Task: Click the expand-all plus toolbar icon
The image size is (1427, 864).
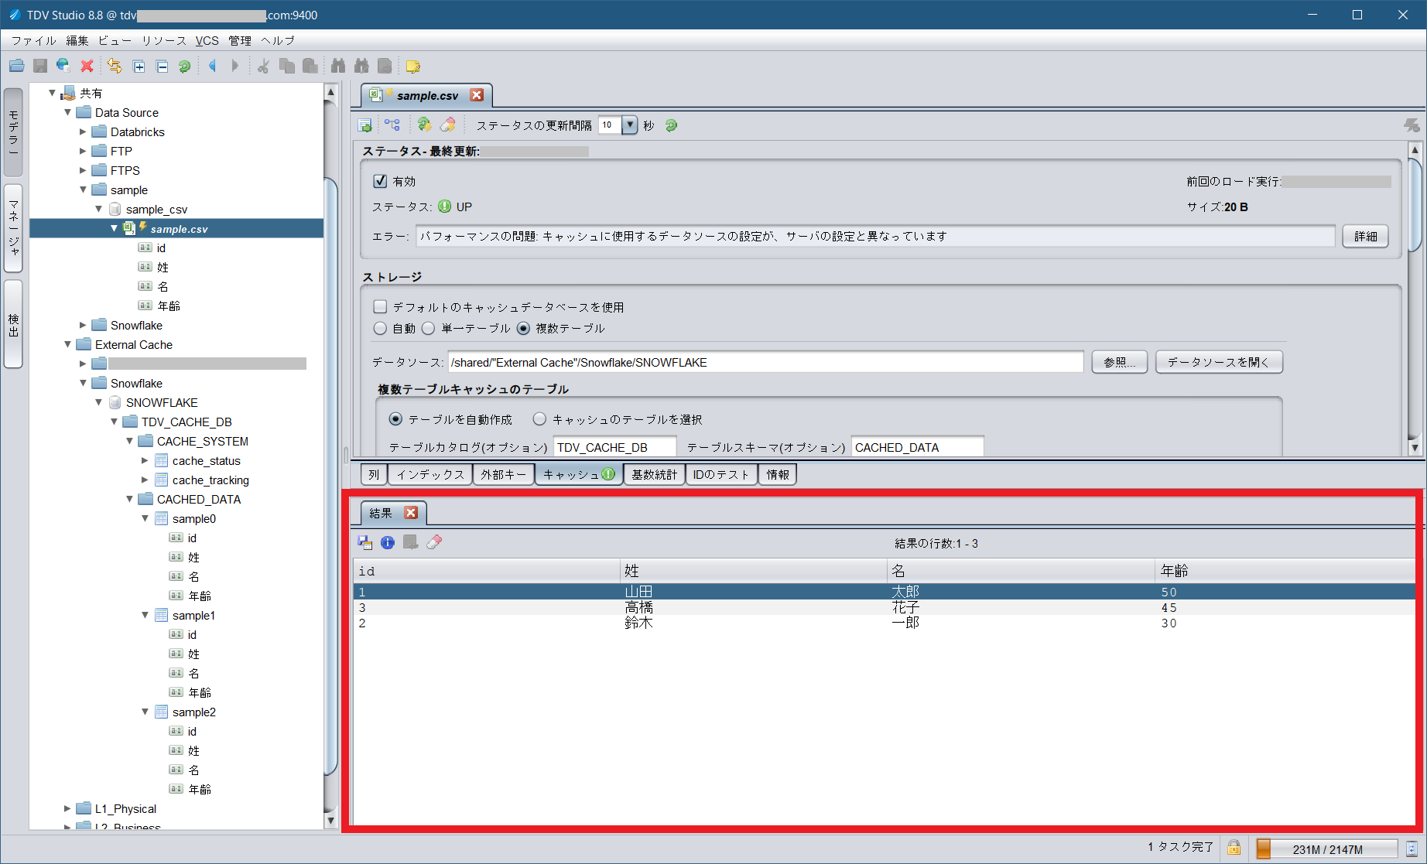Action: coord(139,67)
